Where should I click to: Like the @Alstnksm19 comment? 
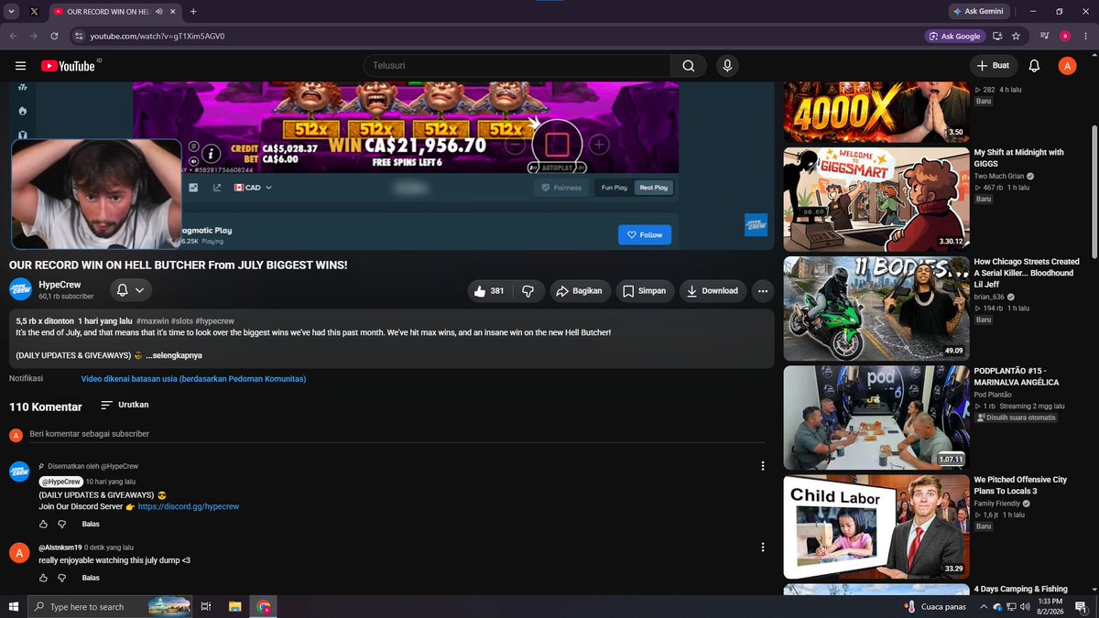(43, 578)
